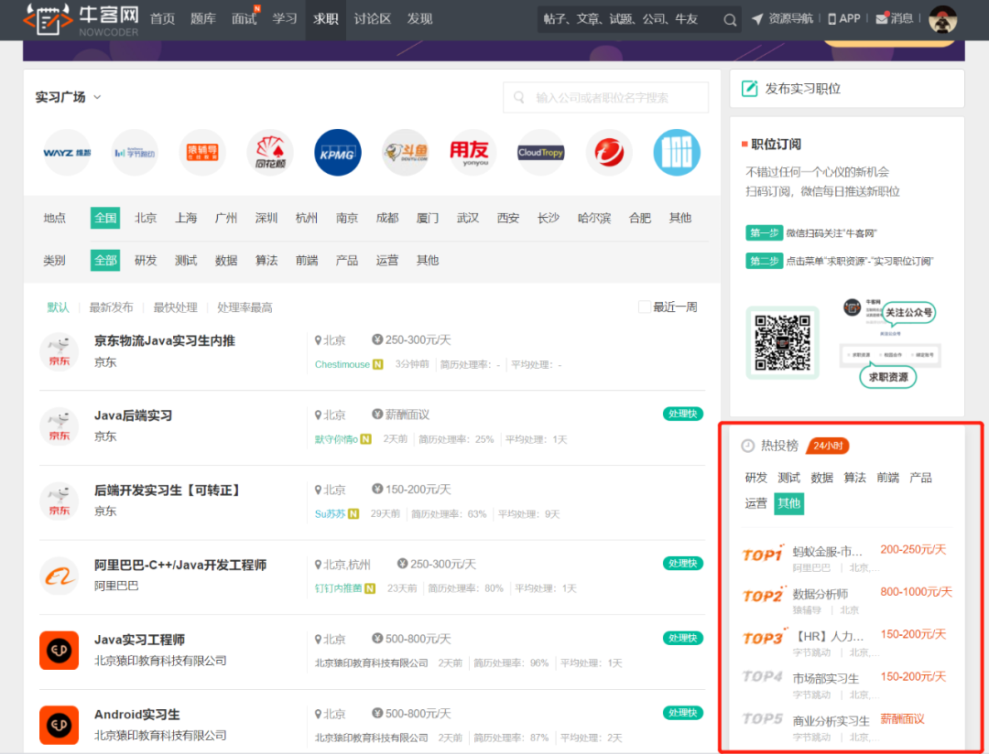Open the KPMG company logo
989x754 pixels.
[337, 153]
